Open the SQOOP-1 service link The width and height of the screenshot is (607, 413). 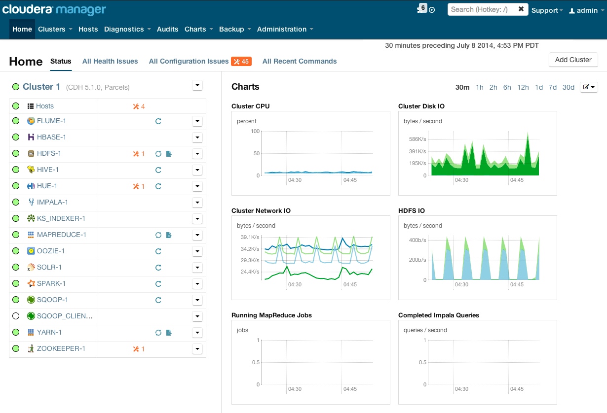pos(52,300)
